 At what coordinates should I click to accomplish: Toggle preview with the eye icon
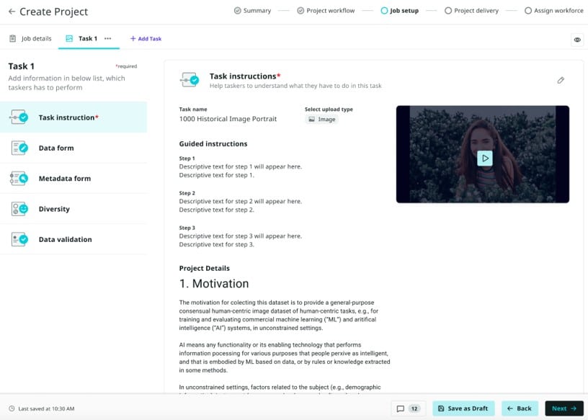click(577, 40)
